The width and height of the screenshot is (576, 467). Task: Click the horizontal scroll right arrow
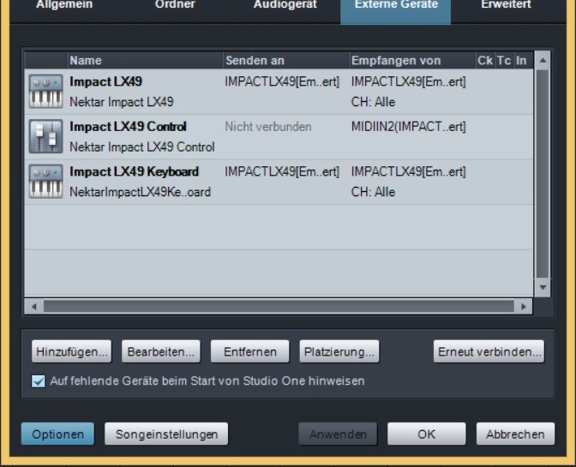click(x=524, y=306)
